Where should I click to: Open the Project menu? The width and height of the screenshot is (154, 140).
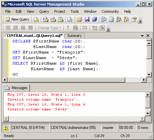[60, 11]
